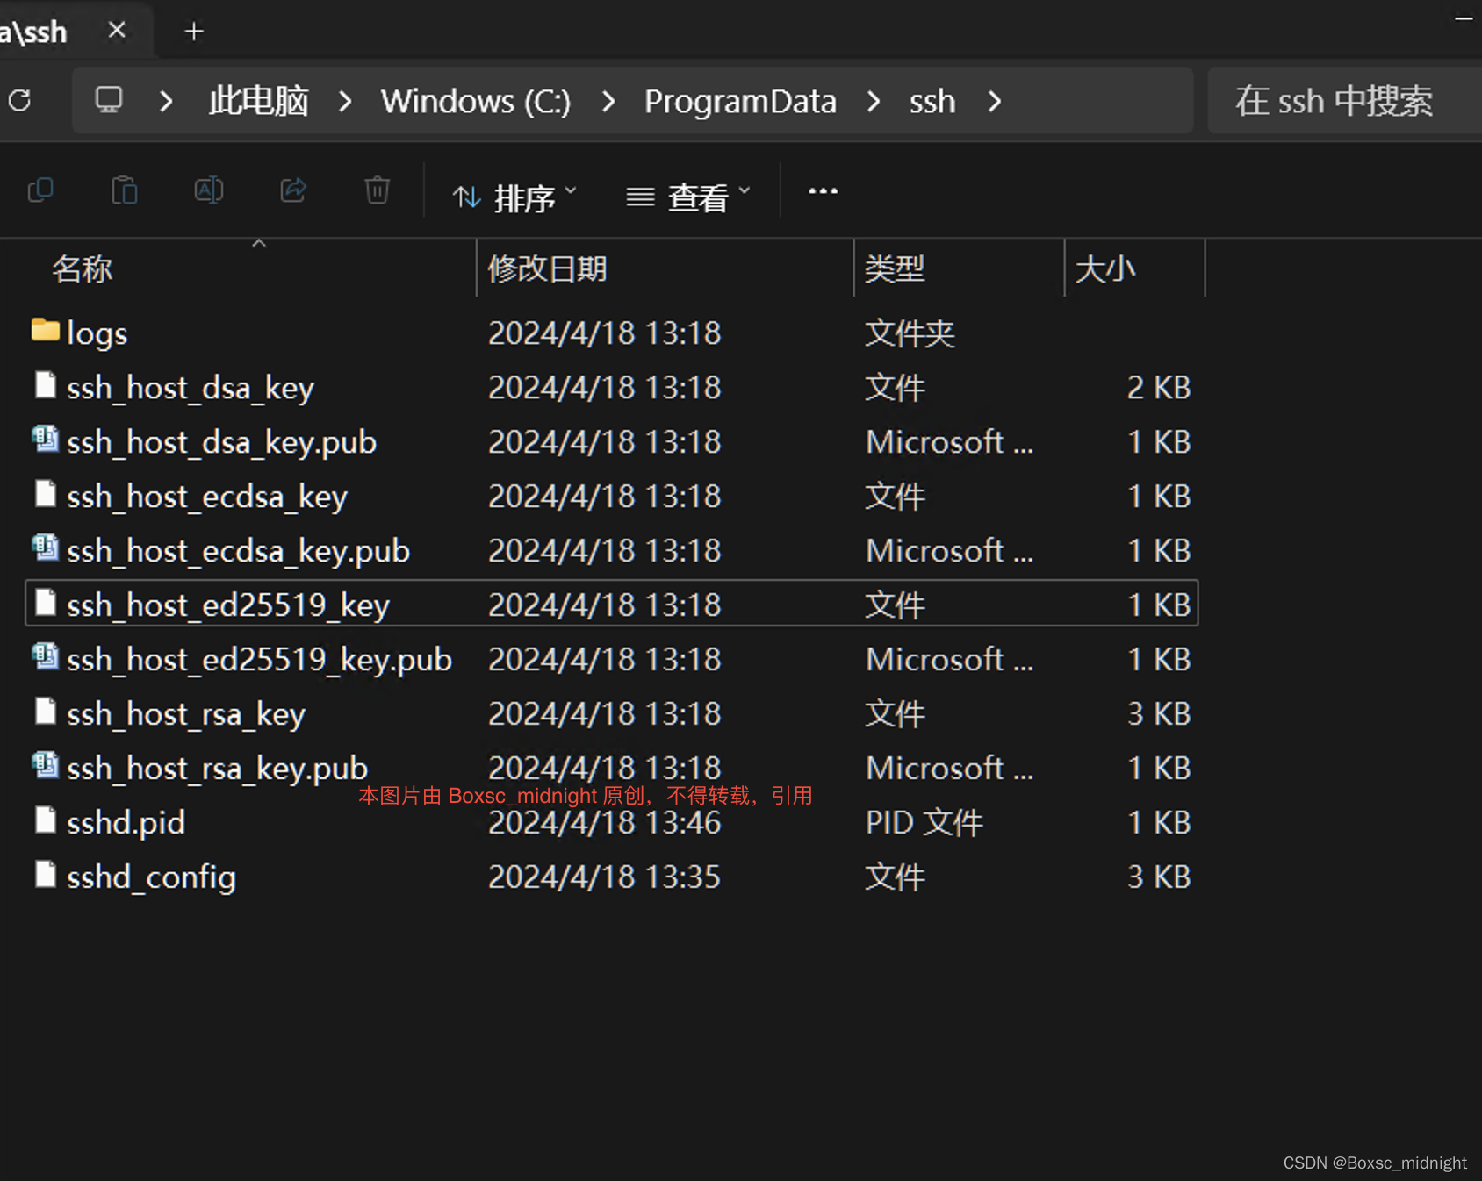The height and width of the screenshot is (1181, 1482).
Task: Click the ssh_host_ecdsa_key.pub file icon
Action: [x=46, y=548]
